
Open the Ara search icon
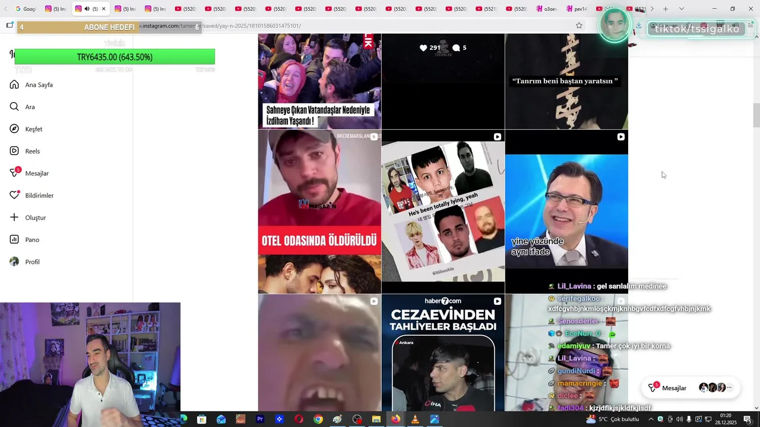click(x=14, y=107)
